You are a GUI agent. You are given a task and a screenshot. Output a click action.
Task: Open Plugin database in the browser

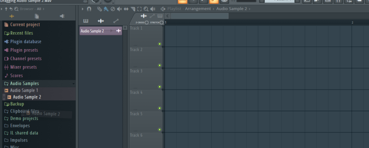pyautogui.click(x=25, y=42)
